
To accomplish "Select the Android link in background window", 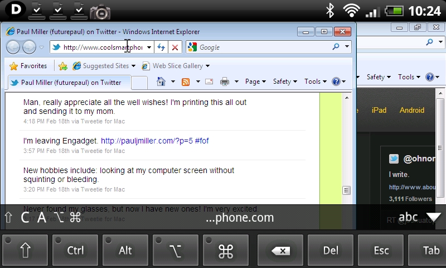I will [x=411, y=110].
